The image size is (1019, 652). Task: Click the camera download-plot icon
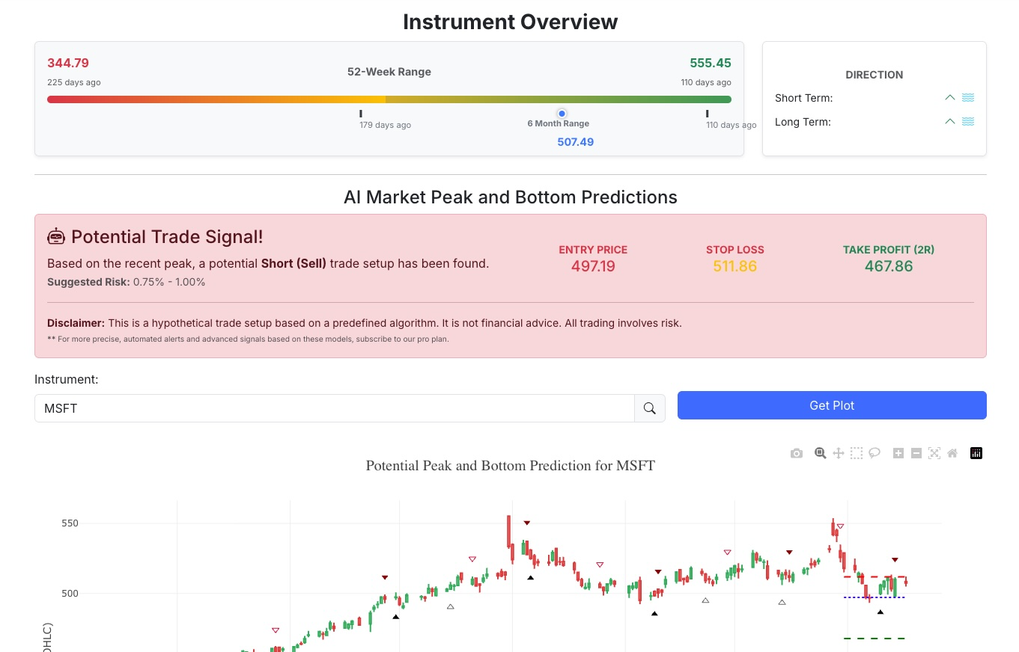[797, 453]
